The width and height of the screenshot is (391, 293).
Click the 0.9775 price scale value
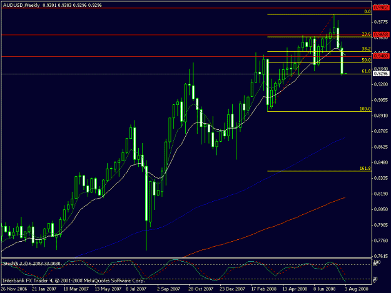click(x=381, y=22)
